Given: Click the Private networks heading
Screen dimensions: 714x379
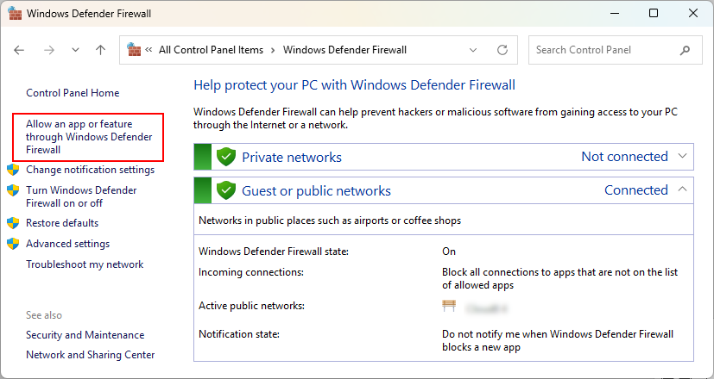Looking at the screenshot, I should [x=292, y=158].
